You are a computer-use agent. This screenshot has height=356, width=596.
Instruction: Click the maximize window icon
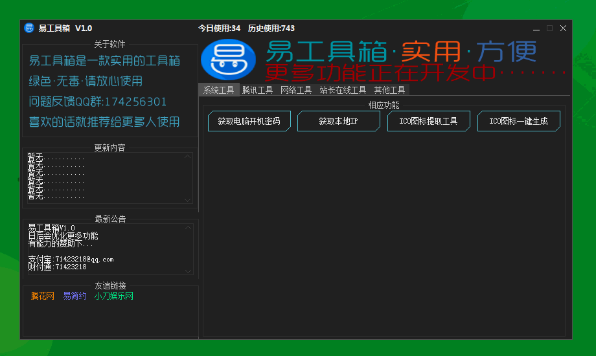click(x=549, y=28)
